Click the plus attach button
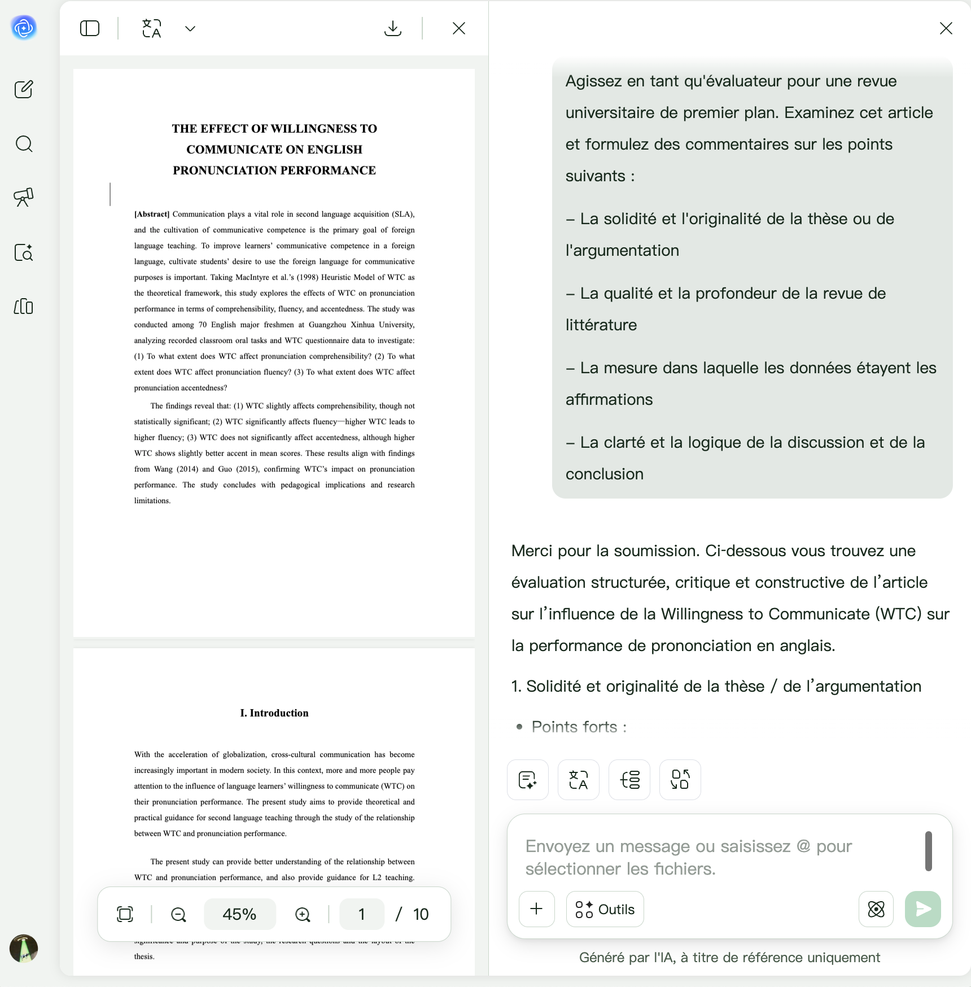971x987 pixels. pos(537,909)
